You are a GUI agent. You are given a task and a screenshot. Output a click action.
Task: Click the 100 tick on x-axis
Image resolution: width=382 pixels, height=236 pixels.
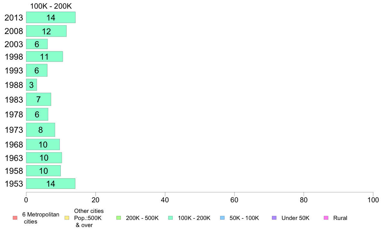373,200
